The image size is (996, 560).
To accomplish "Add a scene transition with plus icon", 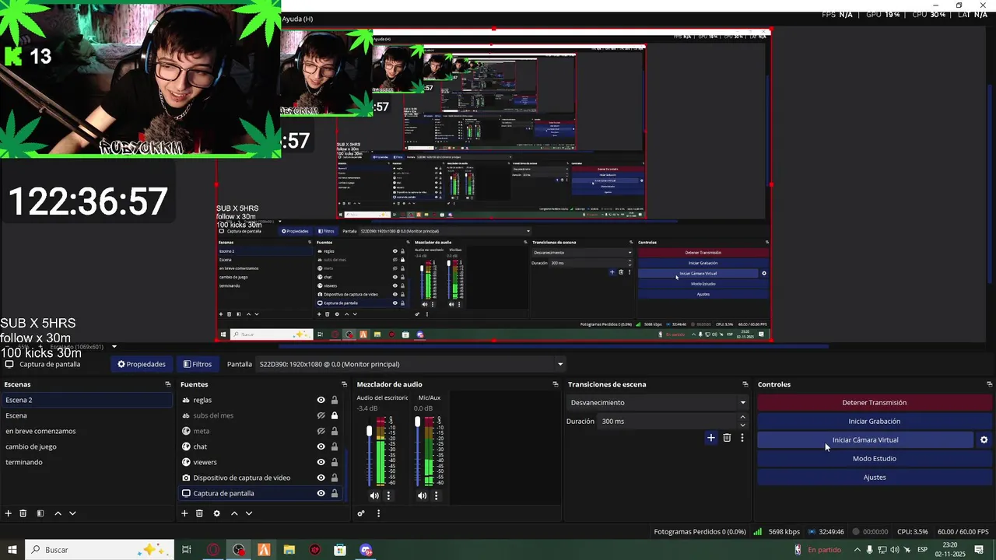I will point(710,438).
